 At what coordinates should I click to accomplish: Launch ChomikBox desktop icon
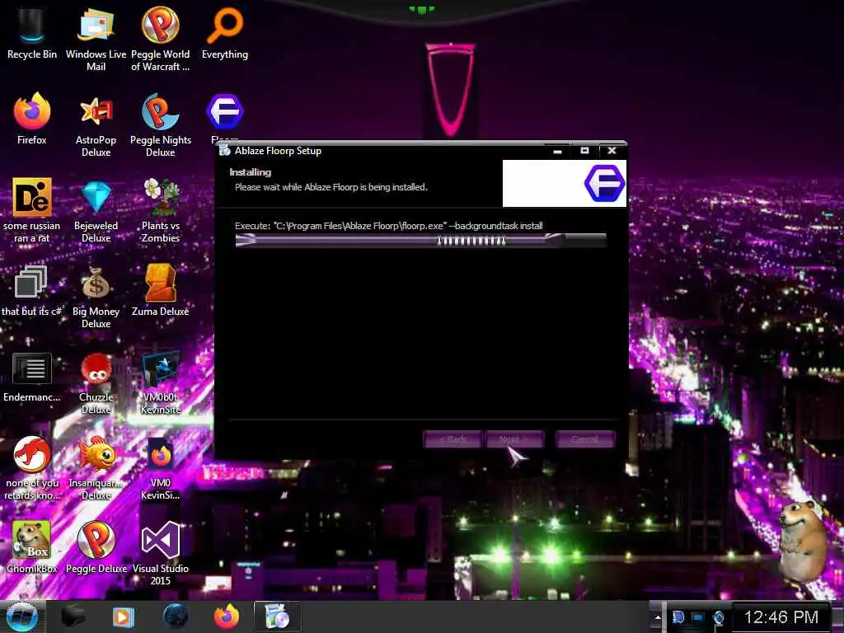(x=32, y=546)
